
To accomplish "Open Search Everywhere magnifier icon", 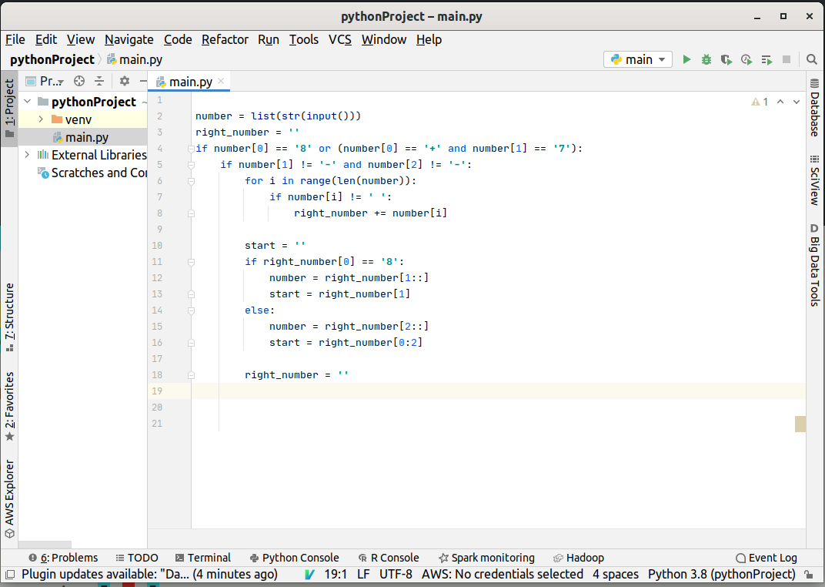I will tap(812, 59).
